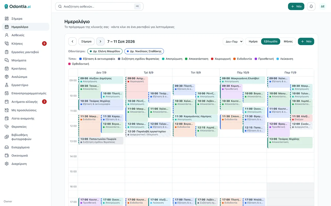Click the top bar Νέο button
Screen dimensions: 331x206
[x=296, y=6]
